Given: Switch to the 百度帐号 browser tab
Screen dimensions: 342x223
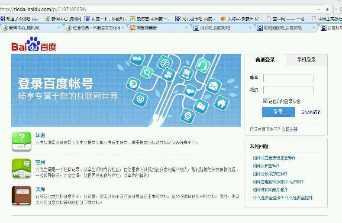Looking at the screenshot, I should (331, 28).
